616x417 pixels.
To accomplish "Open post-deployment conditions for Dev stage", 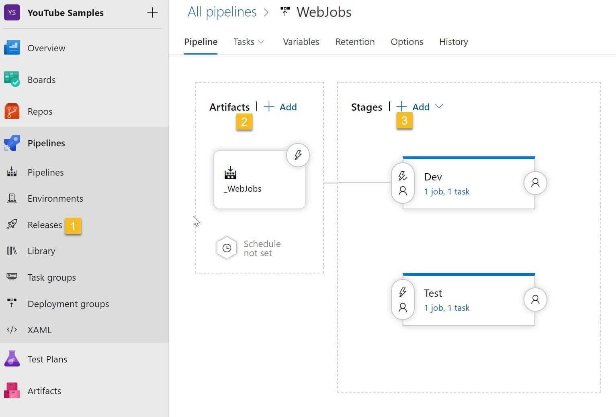I will pyautogui.click(x=535, y=183).
